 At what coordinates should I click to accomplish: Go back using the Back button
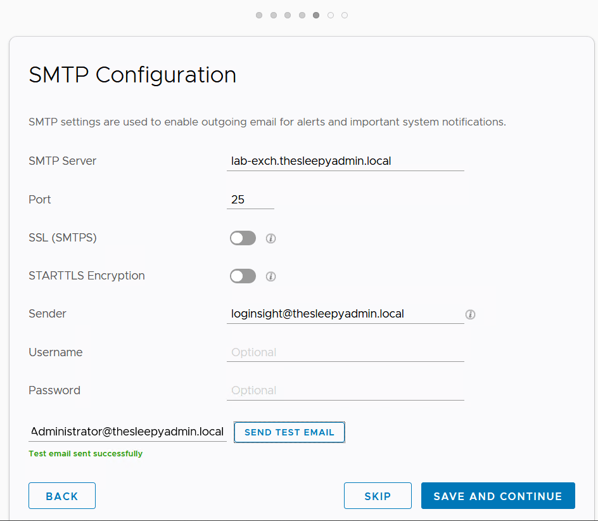[62, 496]
